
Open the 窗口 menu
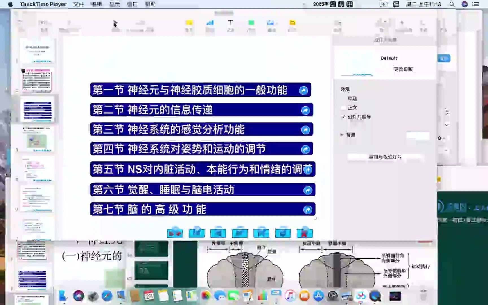pos(132,4)
